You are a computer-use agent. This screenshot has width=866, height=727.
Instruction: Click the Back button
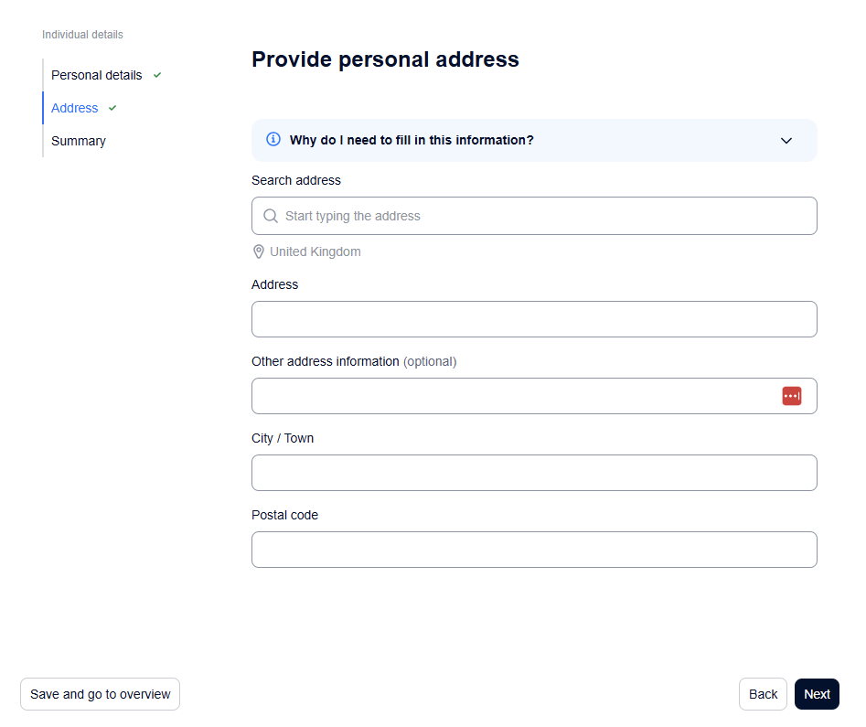click(x=763, y=694)
